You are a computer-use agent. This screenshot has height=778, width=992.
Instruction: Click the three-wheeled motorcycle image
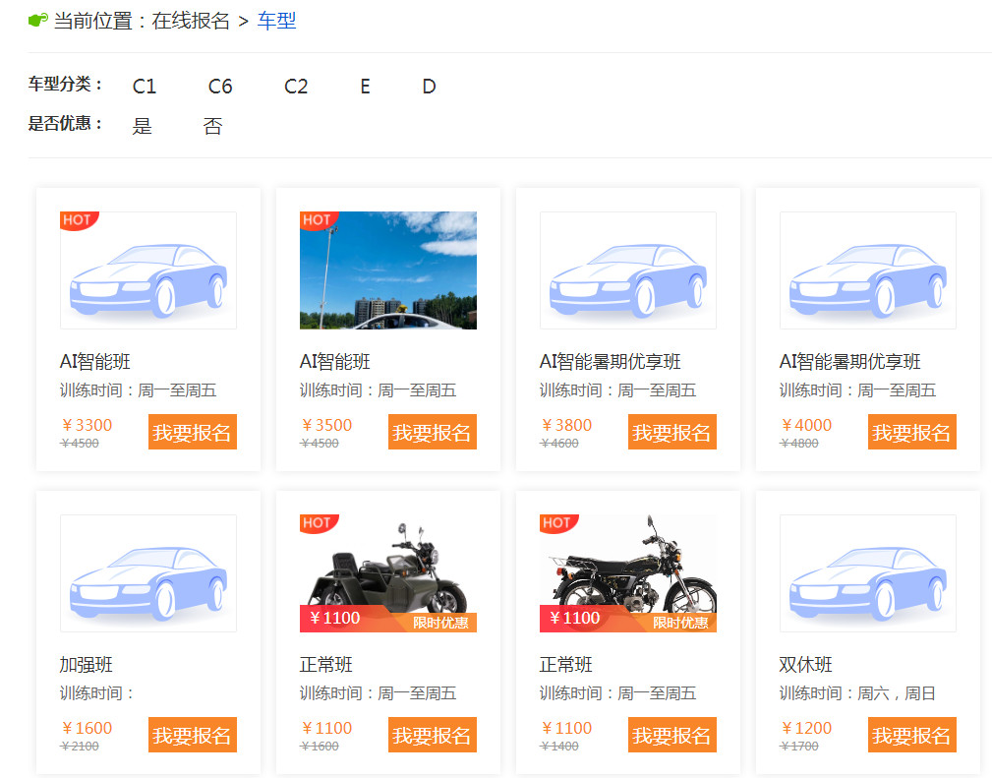(x=388, y=572)
